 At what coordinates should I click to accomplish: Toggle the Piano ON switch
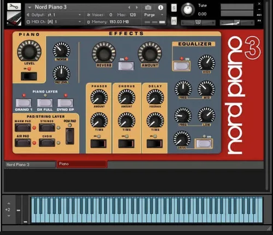[x=29, y=76]
